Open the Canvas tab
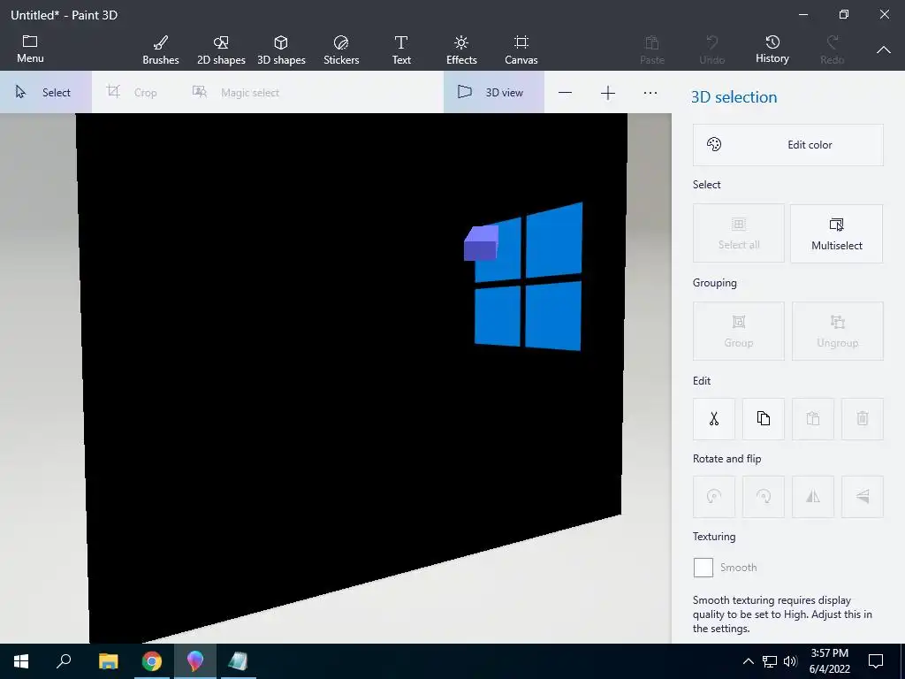 pyautogui.click(x=521, y=50)
